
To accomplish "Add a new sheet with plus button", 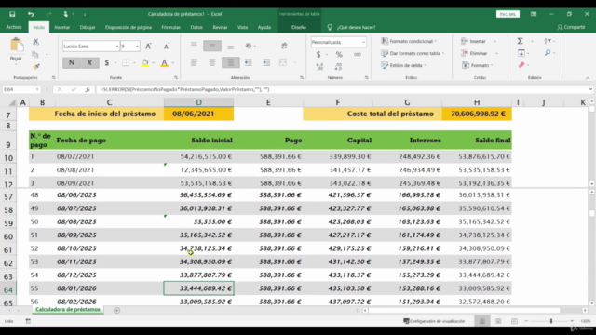I will pyautogui.click(x=116, y=310).
